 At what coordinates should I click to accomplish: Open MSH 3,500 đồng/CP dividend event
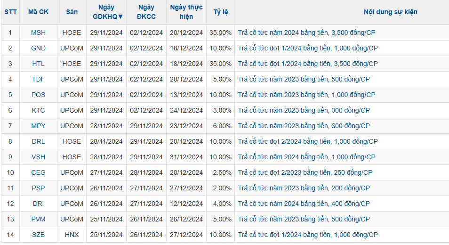(x=307, y=33)
